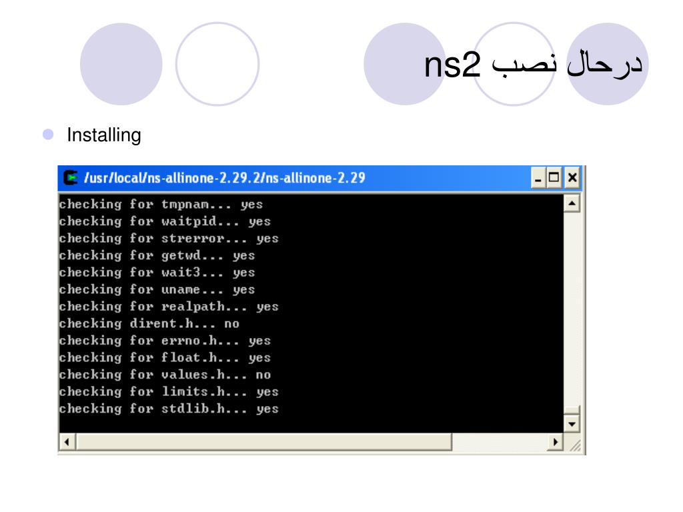Click the line 'checking for errno.h... yes'

click(165, 340)
